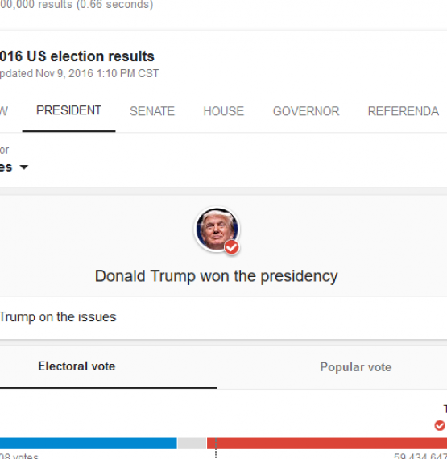
Task: Click the red checkmark icon above the red bar
Action: coord(440,425)
